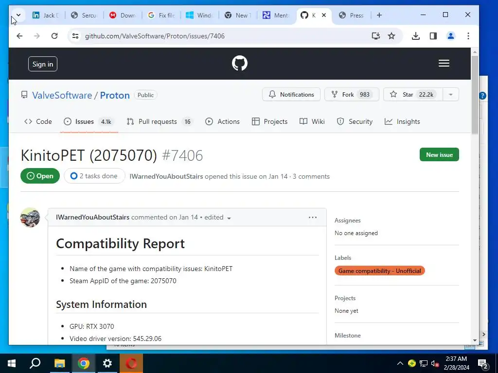498x373 pixels.
Task: Go to the Actions tab
Action: coord(222,121)
